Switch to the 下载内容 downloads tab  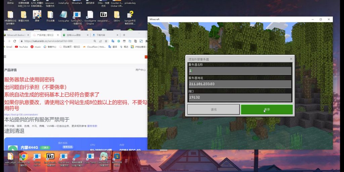tap(103, 35)
